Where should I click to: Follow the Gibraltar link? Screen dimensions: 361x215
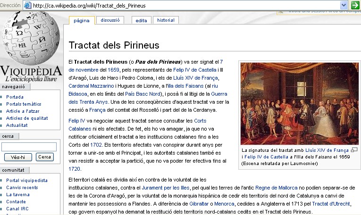[199, 204]
